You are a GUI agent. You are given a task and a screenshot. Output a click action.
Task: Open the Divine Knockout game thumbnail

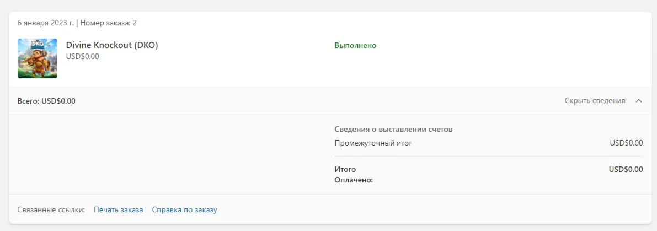pyautogui.click(x=38, y=58)
